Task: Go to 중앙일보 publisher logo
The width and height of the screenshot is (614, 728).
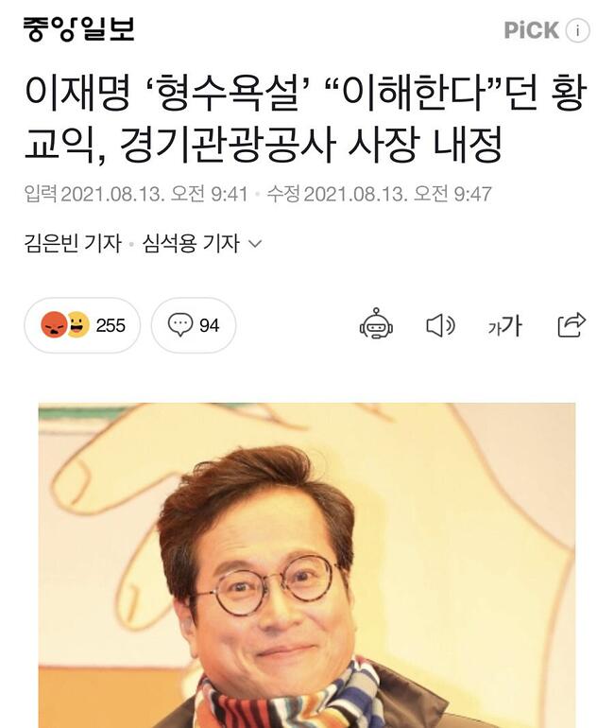Action: click(x=79, y=28)
